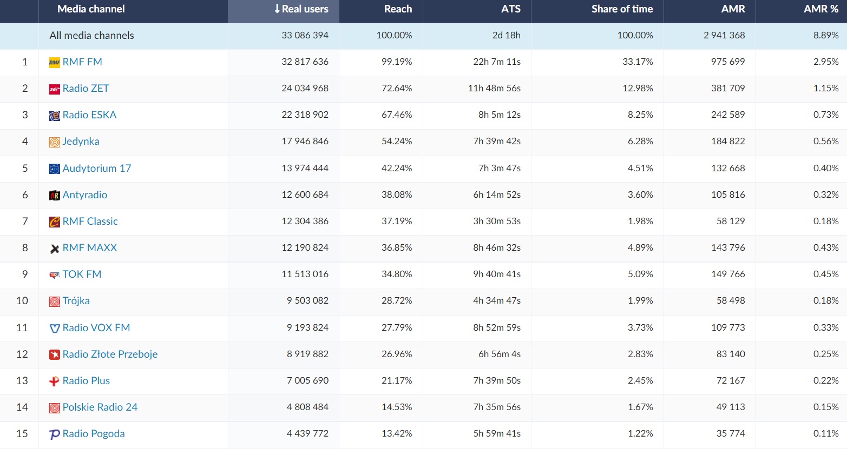847x449 pixels.
Task: Click the Media channel column header
Action: coord(91,9)
